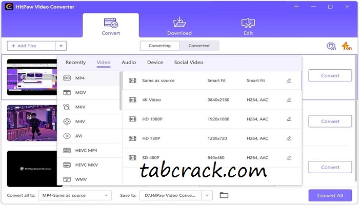359x205 pixels.
Task: Expand the Add Files dropdown arrow
Action: tap(61, 46)
